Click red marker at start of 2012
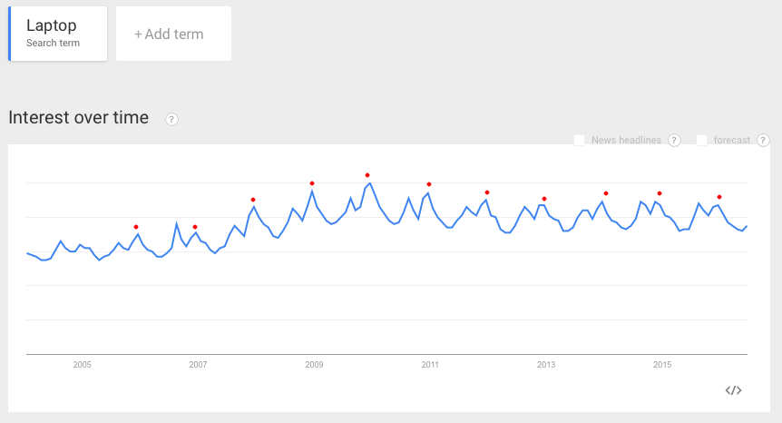782x423 pixels. (x=487, y=192)
